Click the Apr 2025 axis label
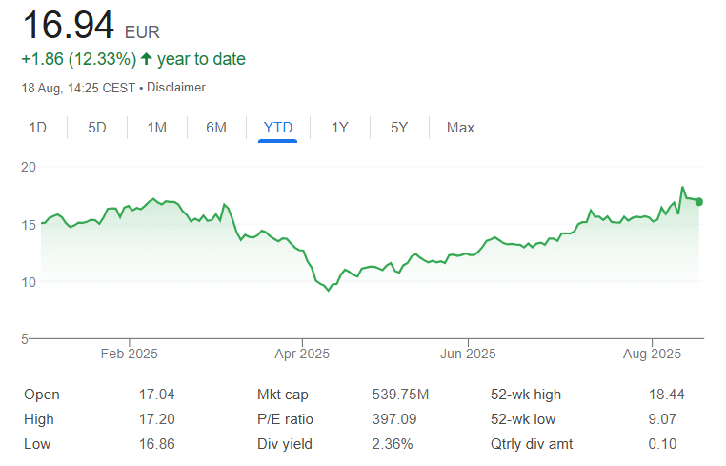This screenshot has height=466, width=726. (302, 354)
